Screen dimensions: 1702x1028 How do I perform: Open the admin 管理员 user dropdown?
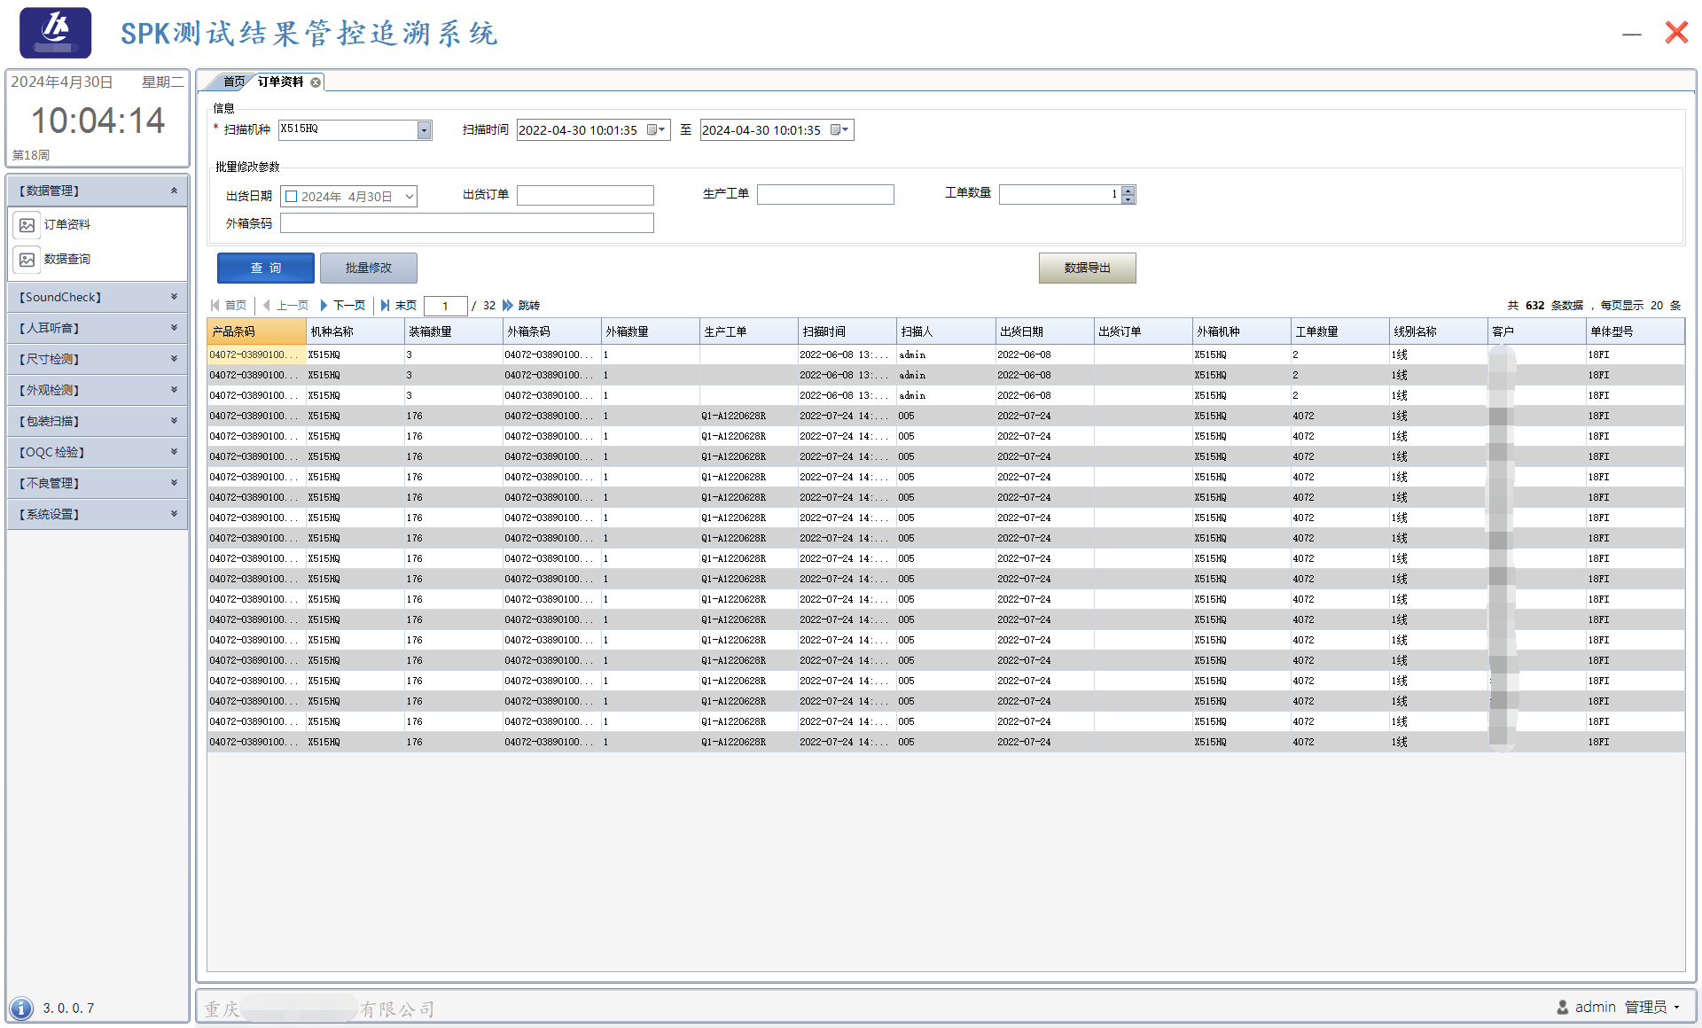[x=1676, y=1008]
